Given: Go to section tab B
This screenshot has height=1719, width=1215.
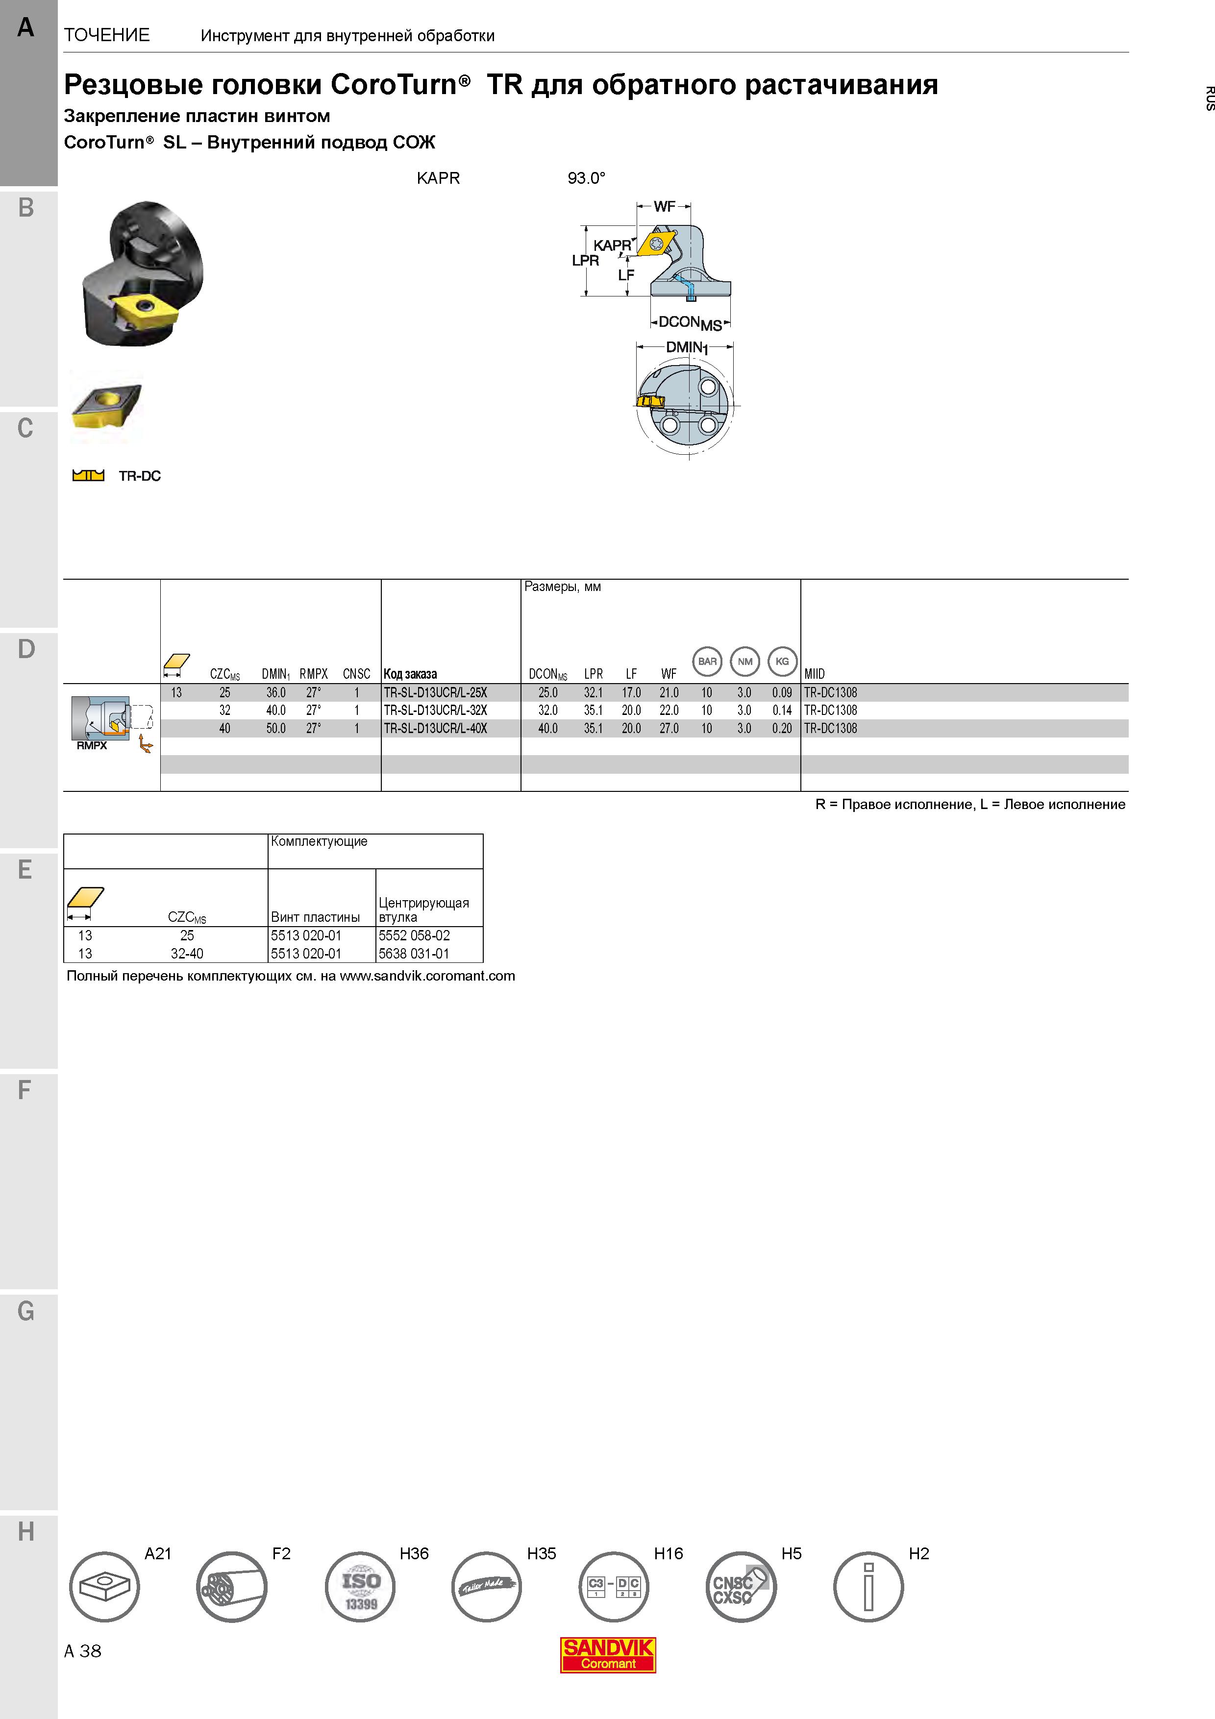Looking at the screenshot, I should [x=28, y=298].
